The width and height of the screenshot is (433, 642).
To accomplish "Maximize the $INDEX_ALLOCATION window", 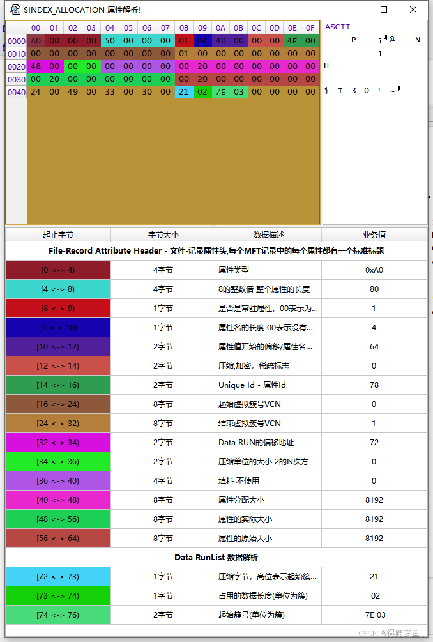I will coord(384,10).
